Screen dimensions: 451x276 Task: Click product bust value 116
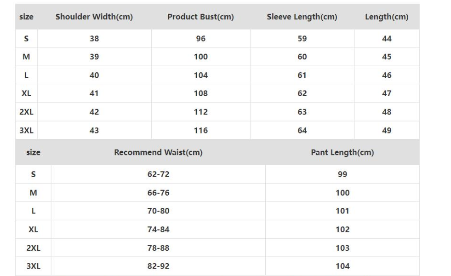pyautogui.click(x=200, y=130)
